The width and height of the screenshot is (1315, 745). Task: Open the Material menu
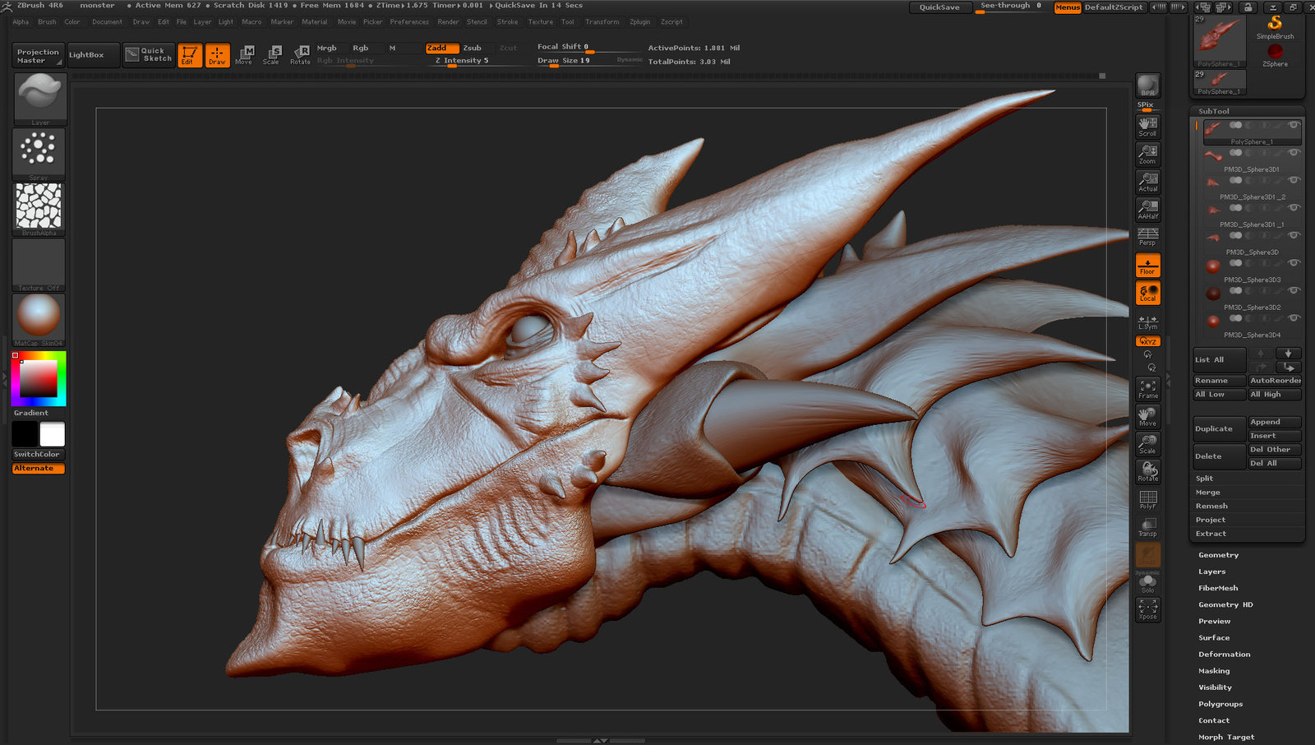pyautogui.click(x=314, y=22)
